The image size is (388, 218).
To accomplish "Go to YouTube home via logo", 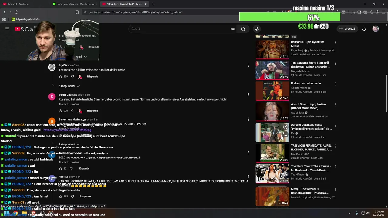I will click(x=24, y=29).
